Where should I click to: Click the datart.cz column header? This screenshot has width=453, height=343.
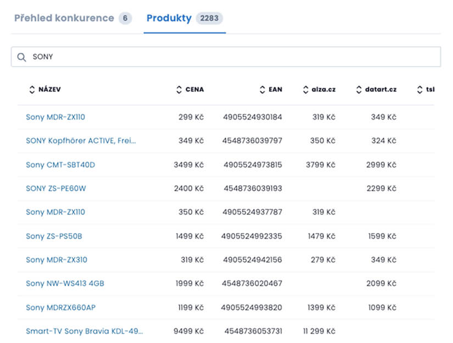[x=381, y=90]
